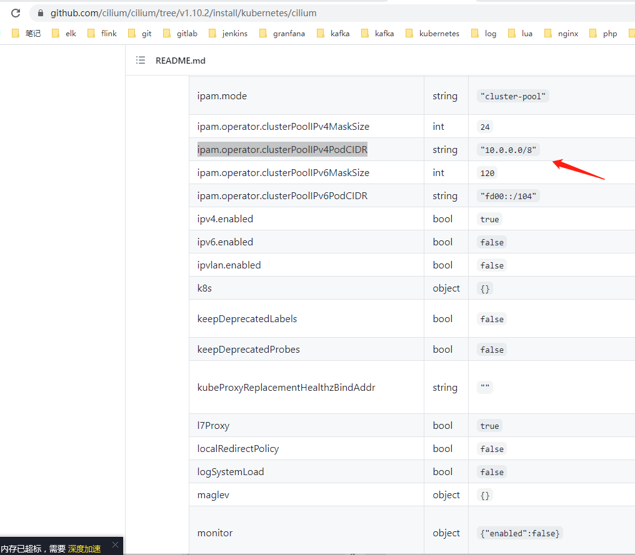Viewport: 635px width, 555px height.
Task: Open the nginx bookmark folder
Action: pos(561,33)
